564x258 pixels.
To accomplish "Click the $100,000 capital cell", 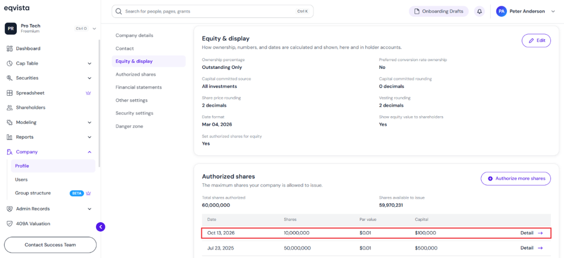I will 425,233.
